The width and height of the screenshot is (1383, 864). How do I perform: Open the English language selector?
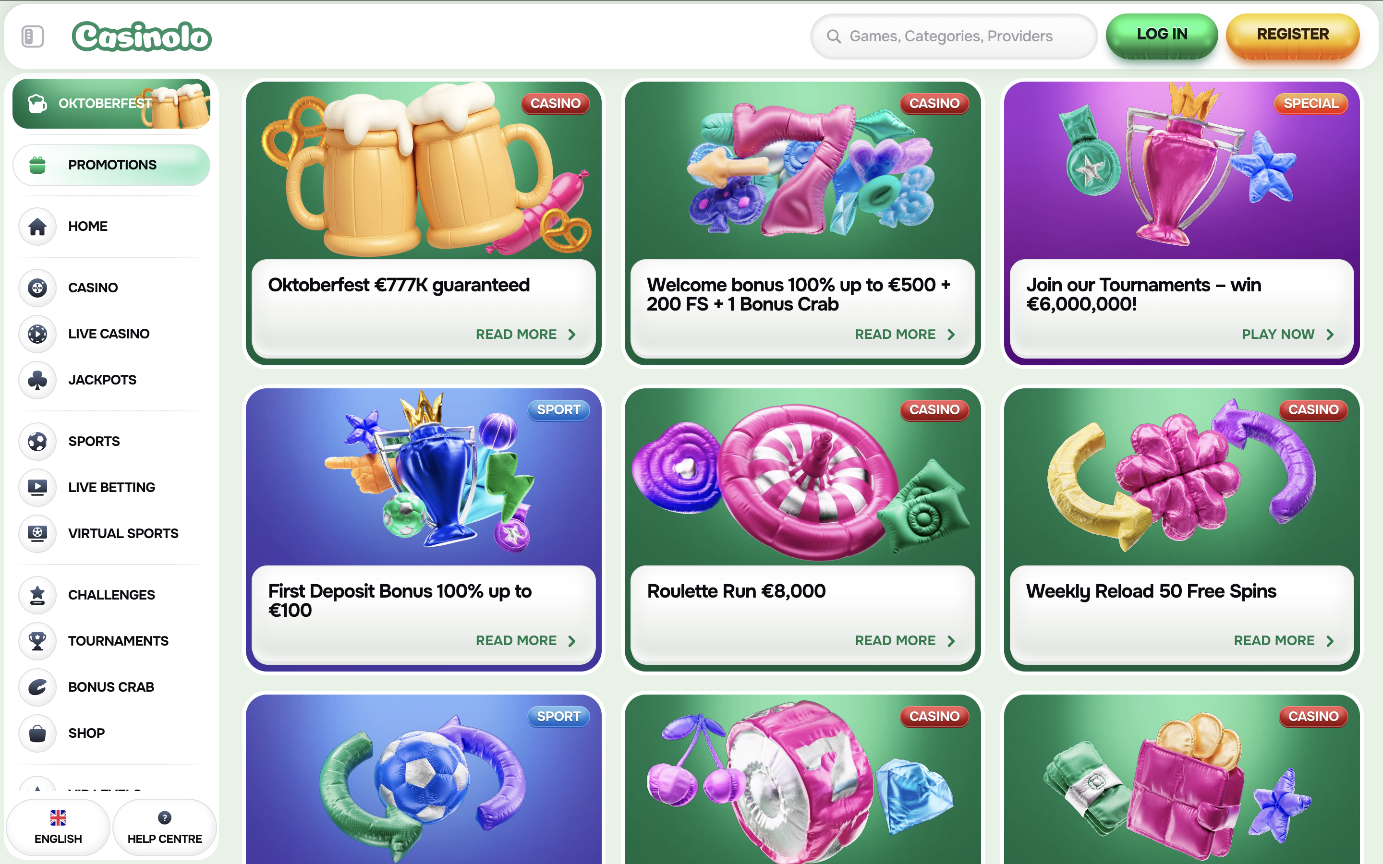click(58, 828)
